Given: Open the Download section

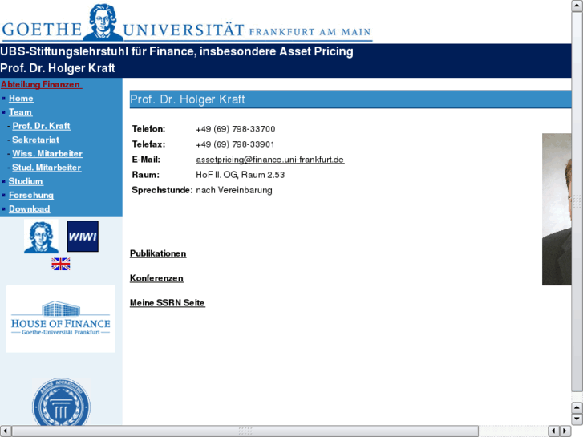Looking at the screenshot, I should pos(30,208).
